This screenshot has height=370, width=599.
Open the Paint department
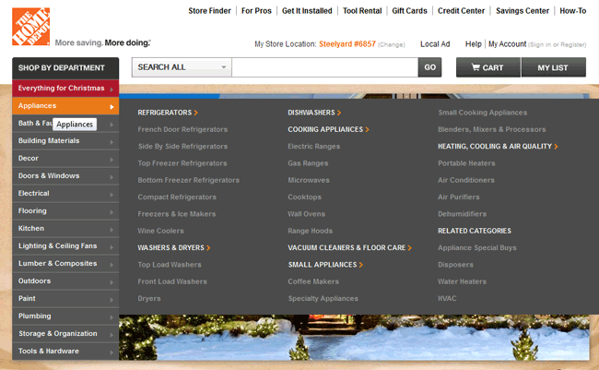[x=65, y=299]
